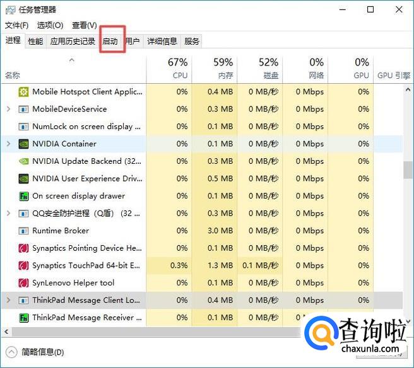Image resolution: width=414 pixels, height=368 pixels.
Task: Click the Synaptics TouchPad 64-bit icon
Action: [x=23, y=265]
